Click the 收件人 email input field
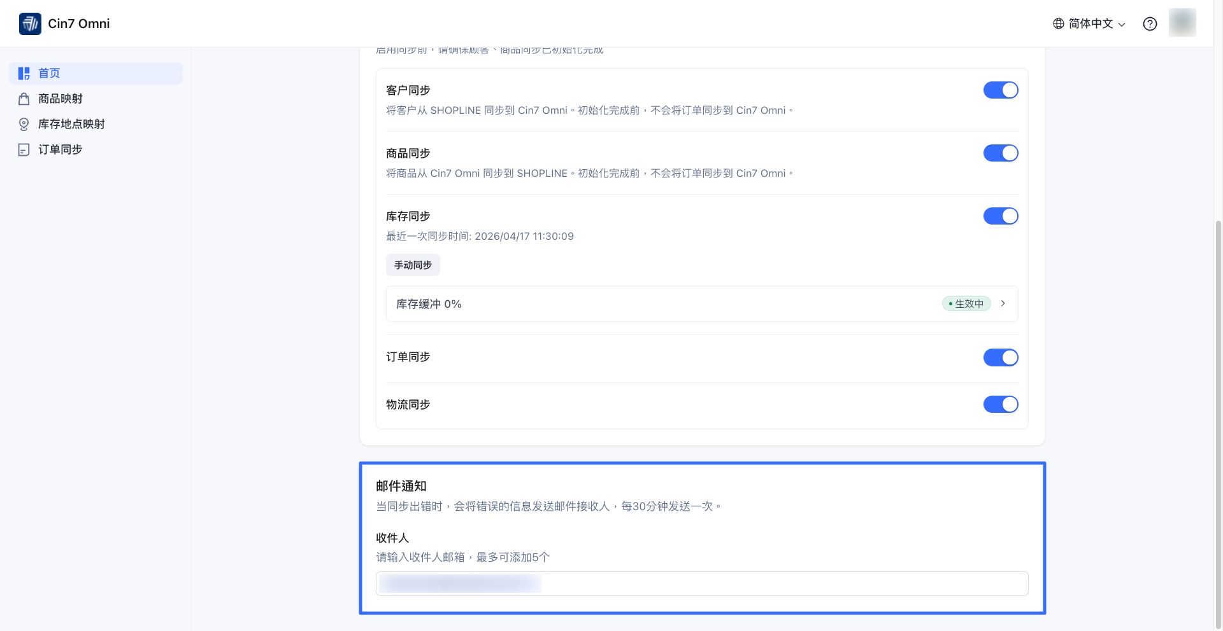The image size is (1223, 631). pos(702,584)
